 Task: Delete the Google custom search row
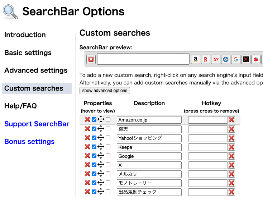point(87,156)
